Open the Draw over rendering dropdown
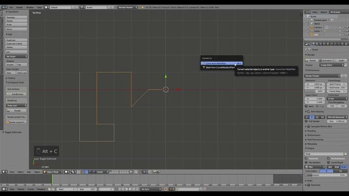This screenshot has width=349, height=196. (x=16, y=106)
